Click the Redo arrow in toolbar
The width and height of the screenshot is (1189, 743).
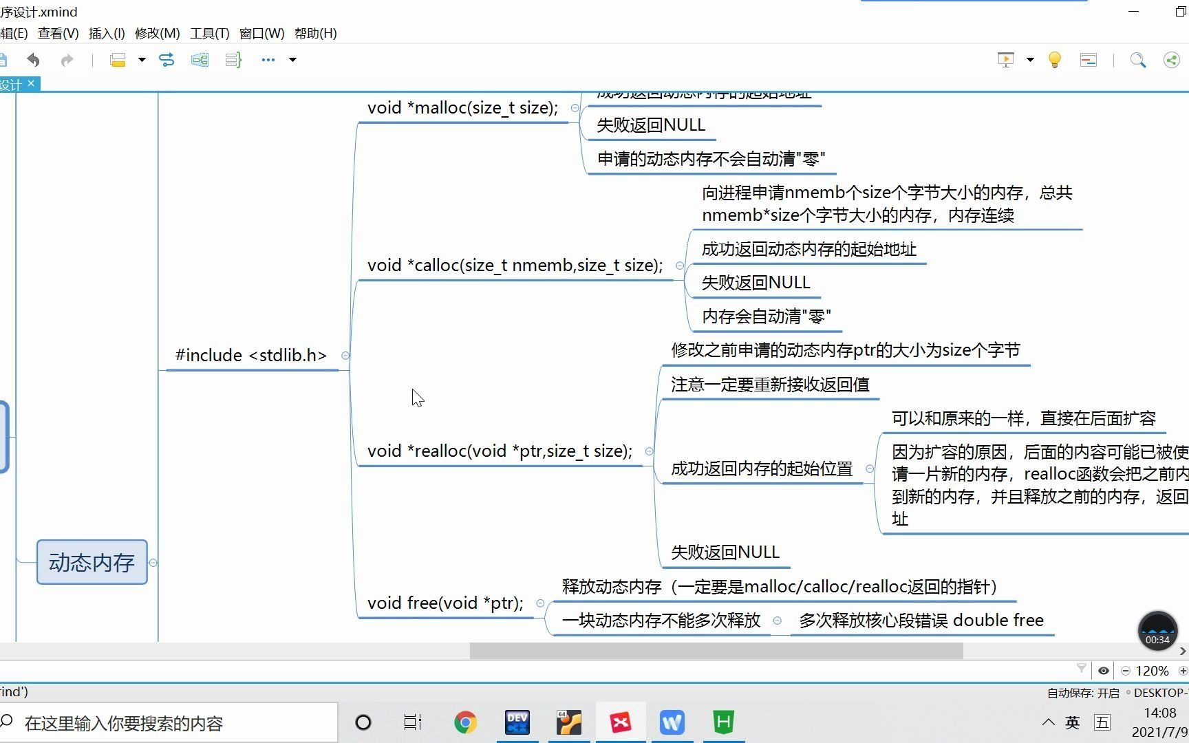[67, 60]
